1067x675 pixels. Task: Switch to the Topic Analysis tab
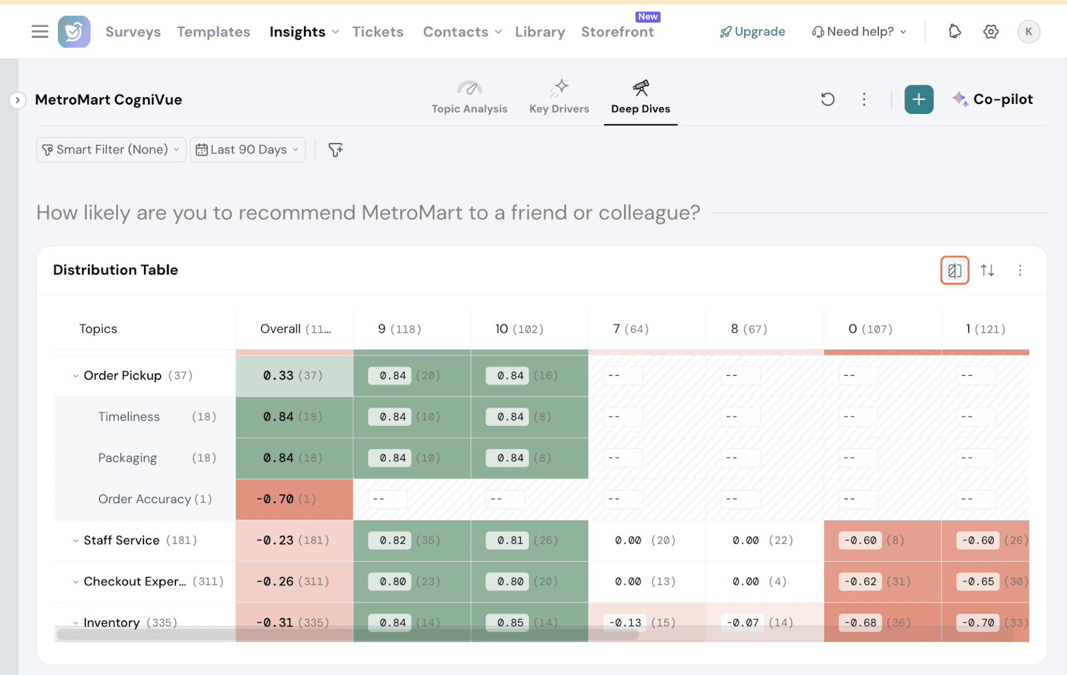click(x=469, y=98)
